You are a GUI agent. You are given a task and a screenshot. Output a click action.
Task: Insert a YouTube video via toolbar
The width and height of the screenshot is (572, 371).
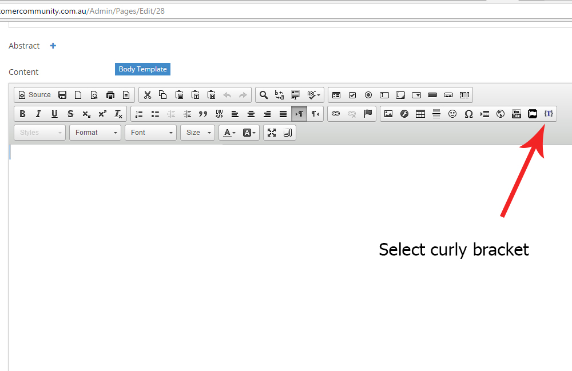517,114
